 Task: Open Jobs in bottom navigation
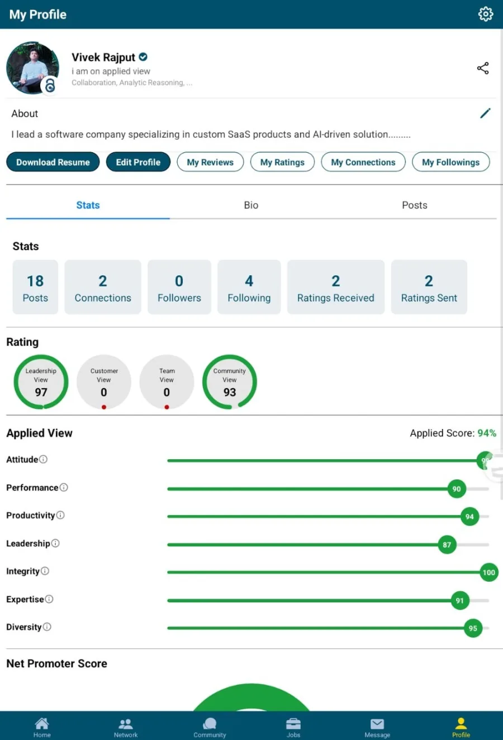293,727
